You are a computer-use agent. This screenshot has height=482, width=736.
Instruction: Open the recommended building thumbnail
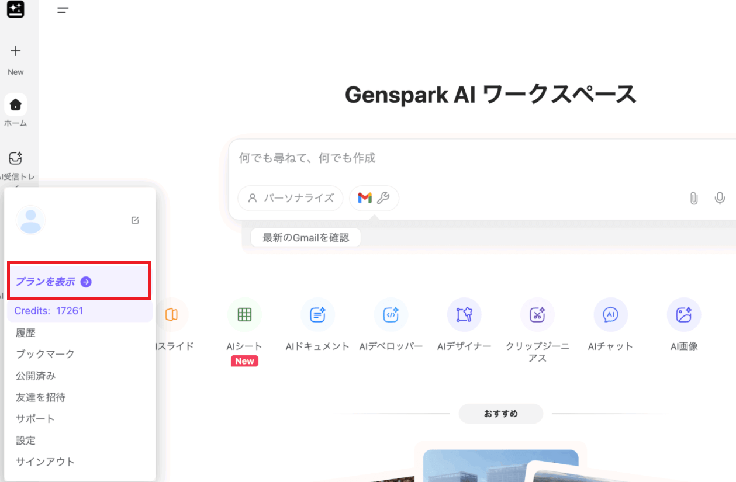click(500, 466)
